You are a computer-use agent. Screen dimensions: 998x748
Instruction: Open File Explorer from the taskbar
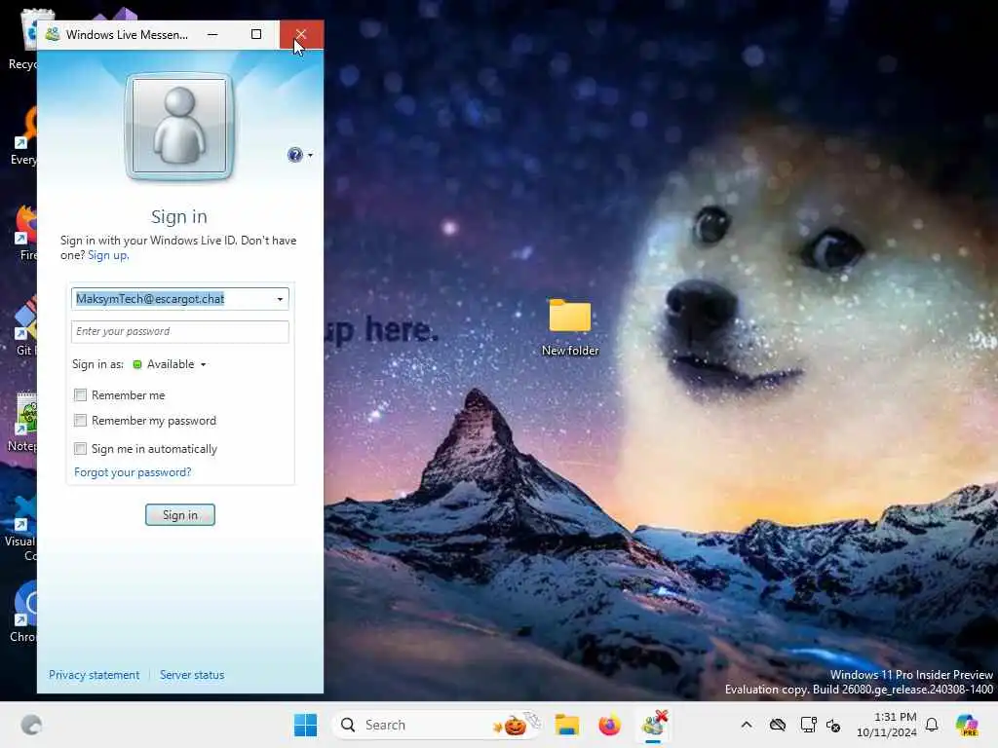[566, 725]
